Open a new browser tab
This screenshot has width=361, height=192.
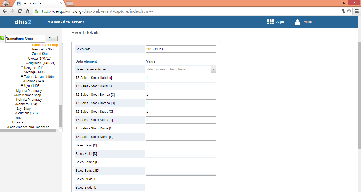point(70,3)
